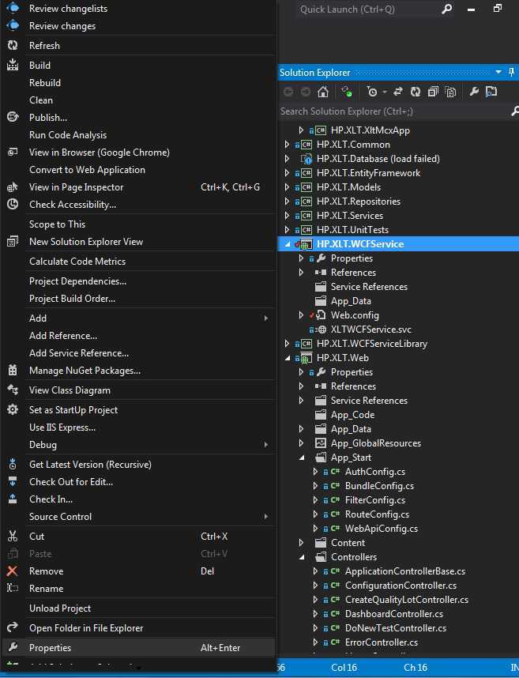Expand the HP.XLT.Models project node
519x678 pixels.
[x=287, y=187]
